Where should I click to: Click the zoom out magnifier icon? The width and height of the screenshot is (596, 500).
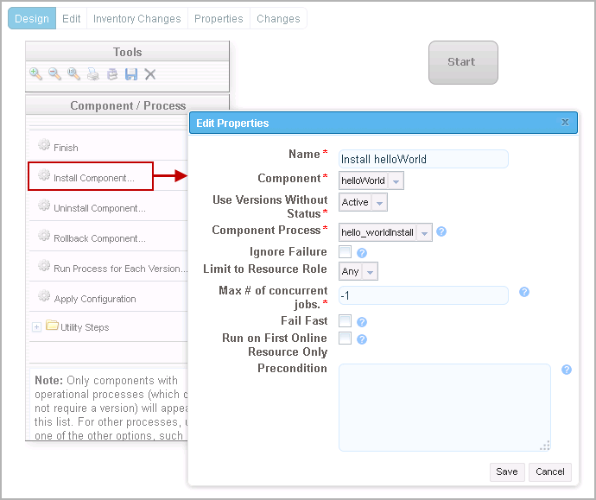click(54, 74)
